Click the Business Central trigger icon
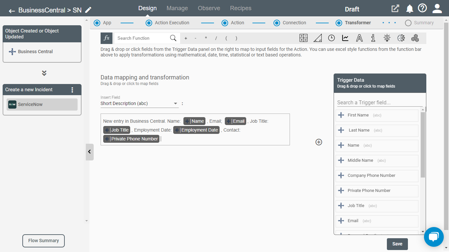 click(x=12, y=52)
